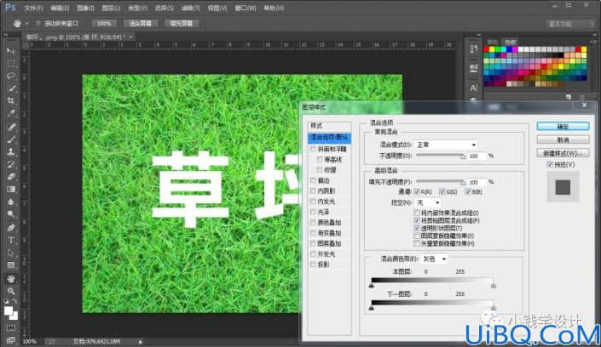Viewport: 601px width, 347px height.
Task: Select the Gradient tool
Action: point(11,190)
